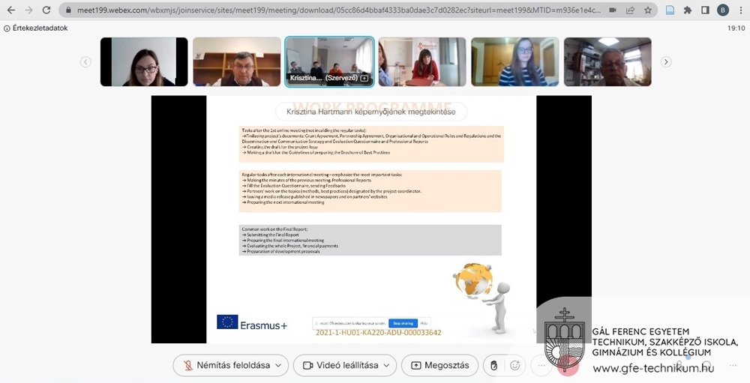Click the Erasmus+ logo in slide
Screen dimensions: 750x383
(x=252, y=323)
